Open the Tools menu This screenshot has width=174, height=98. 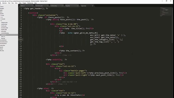pos(20,3)
